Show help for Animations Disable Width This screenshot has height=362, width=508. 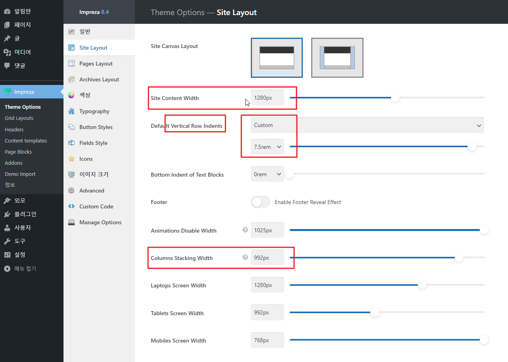[x=245, y=230]
